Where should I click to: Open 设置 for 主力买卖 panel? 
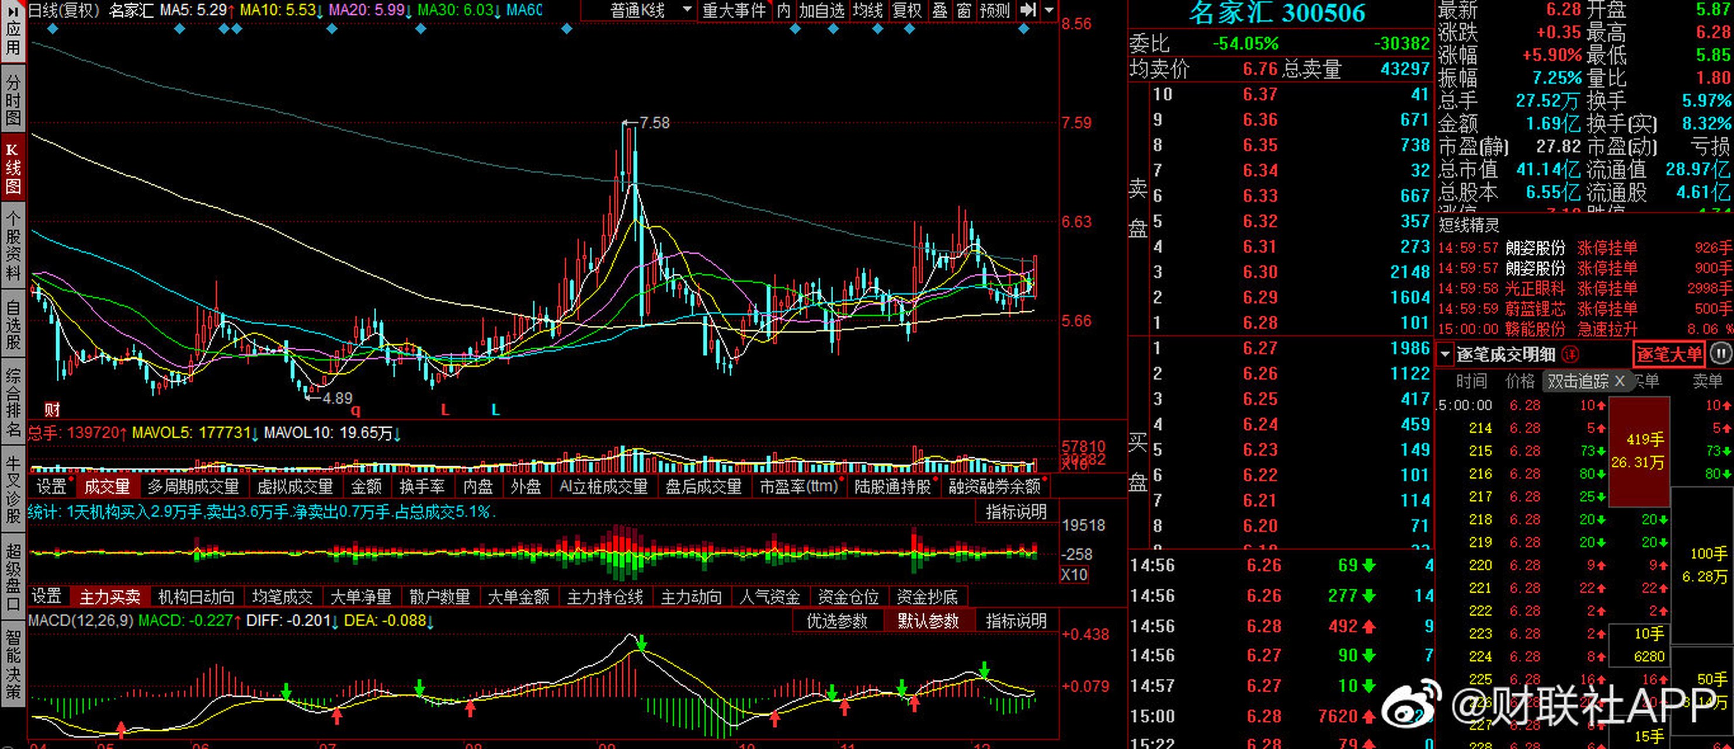tap(46, 597)
